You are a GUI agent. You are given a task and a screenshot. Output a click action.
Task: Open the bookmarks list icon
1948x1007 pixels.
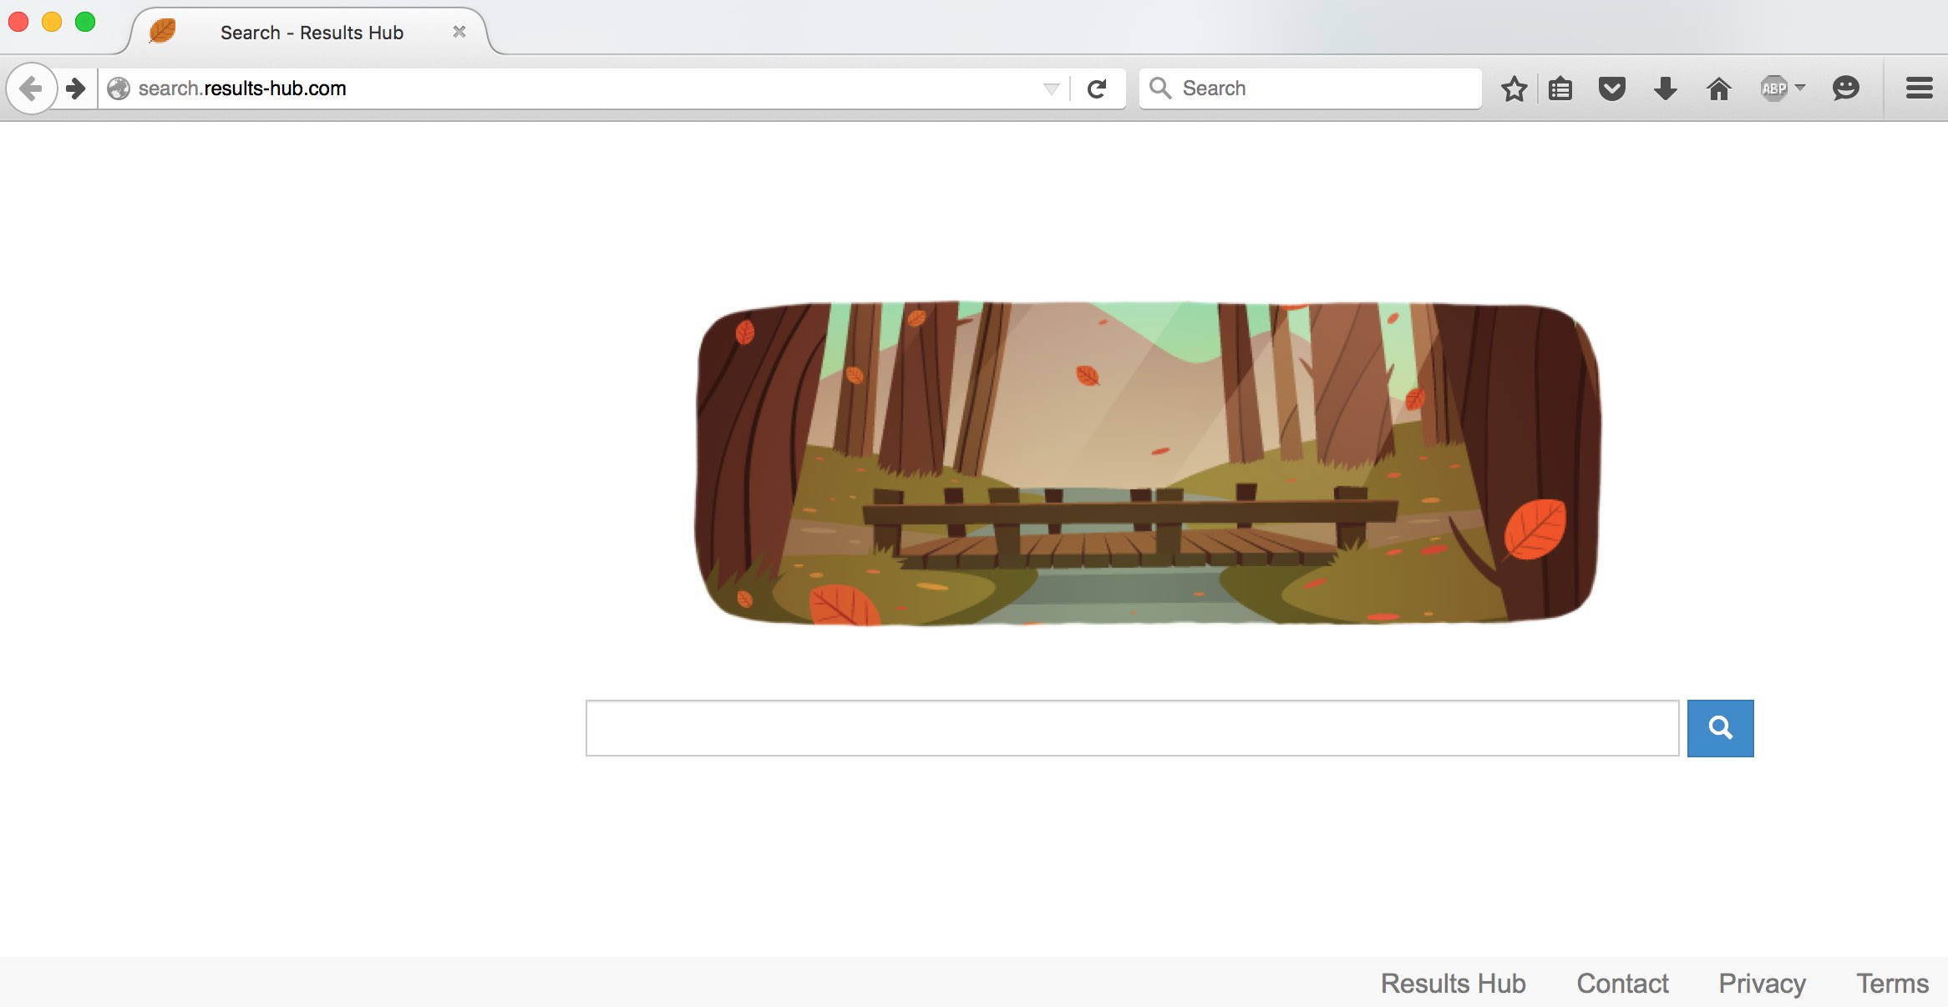coord(1560,89)
